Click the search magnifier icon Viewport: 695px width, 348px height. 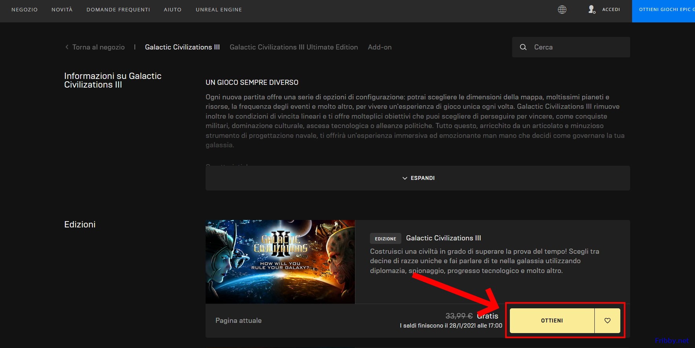point(523,47)
